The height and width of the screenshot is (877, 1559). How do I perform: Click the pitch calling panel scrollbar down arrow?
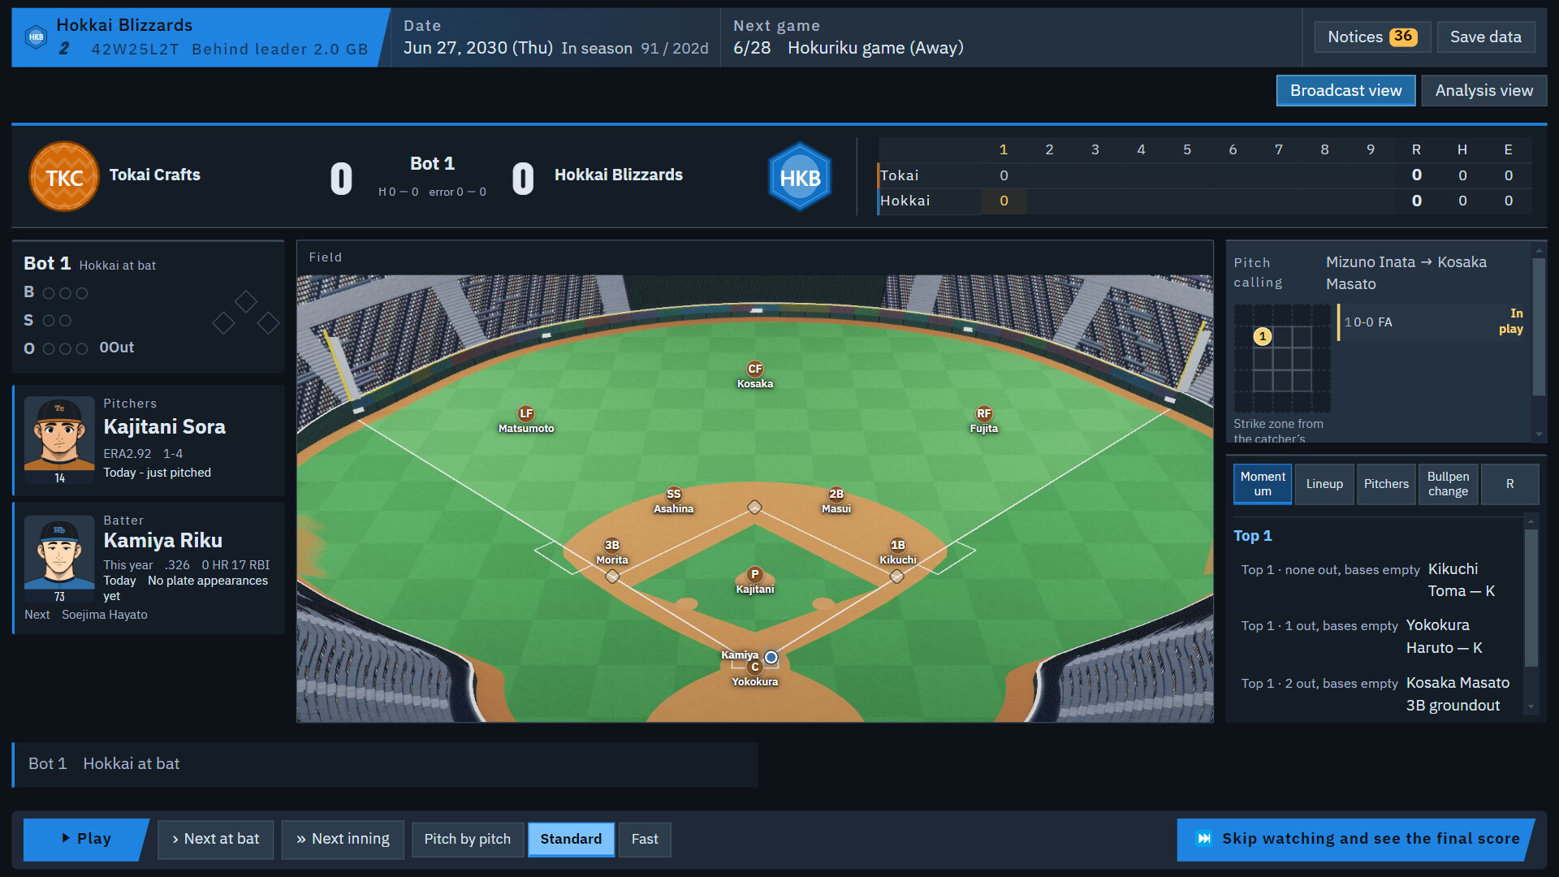(1539, 434)
